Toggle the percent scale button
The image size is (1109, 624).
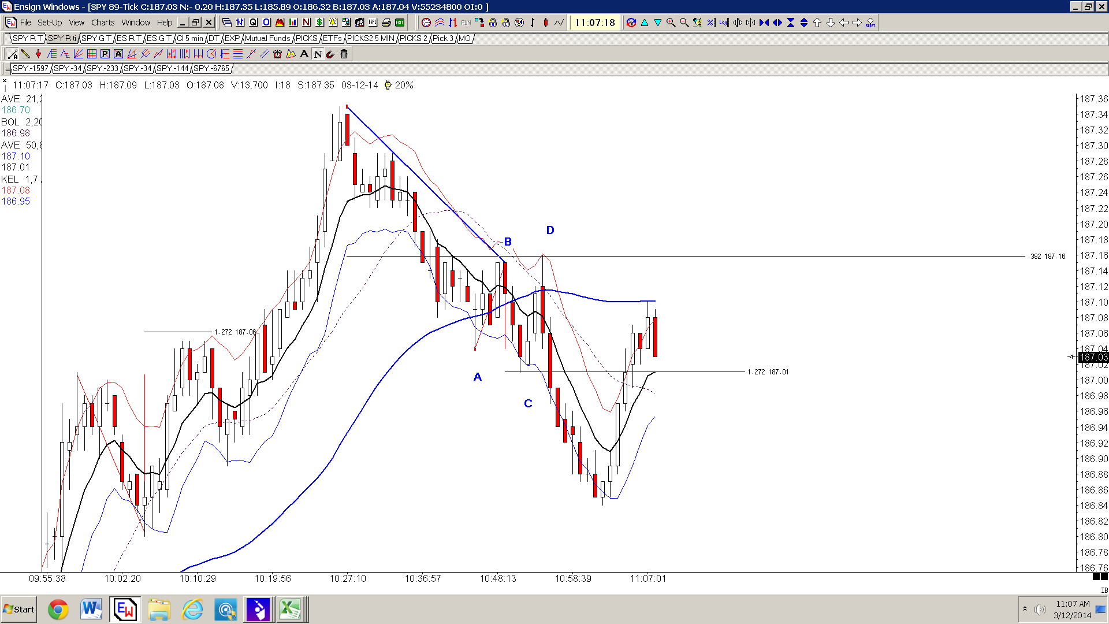[x=710, y=23]
